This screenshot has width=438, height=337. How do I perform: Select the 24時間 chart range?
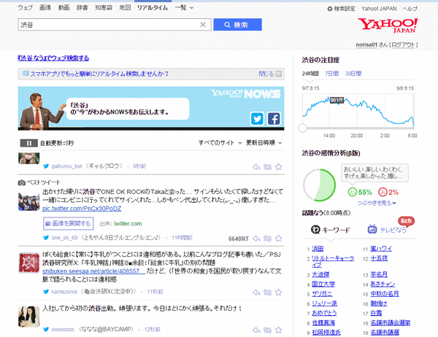[310, 74]
